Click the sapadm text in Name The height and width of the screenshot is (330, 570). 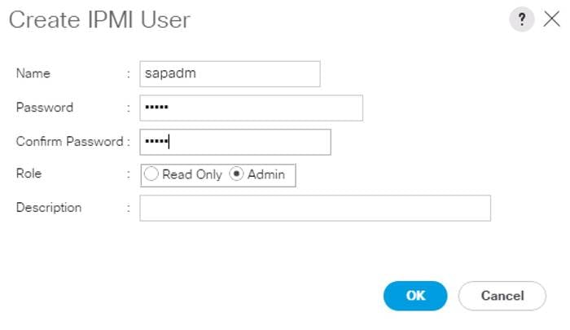point(170,74)
